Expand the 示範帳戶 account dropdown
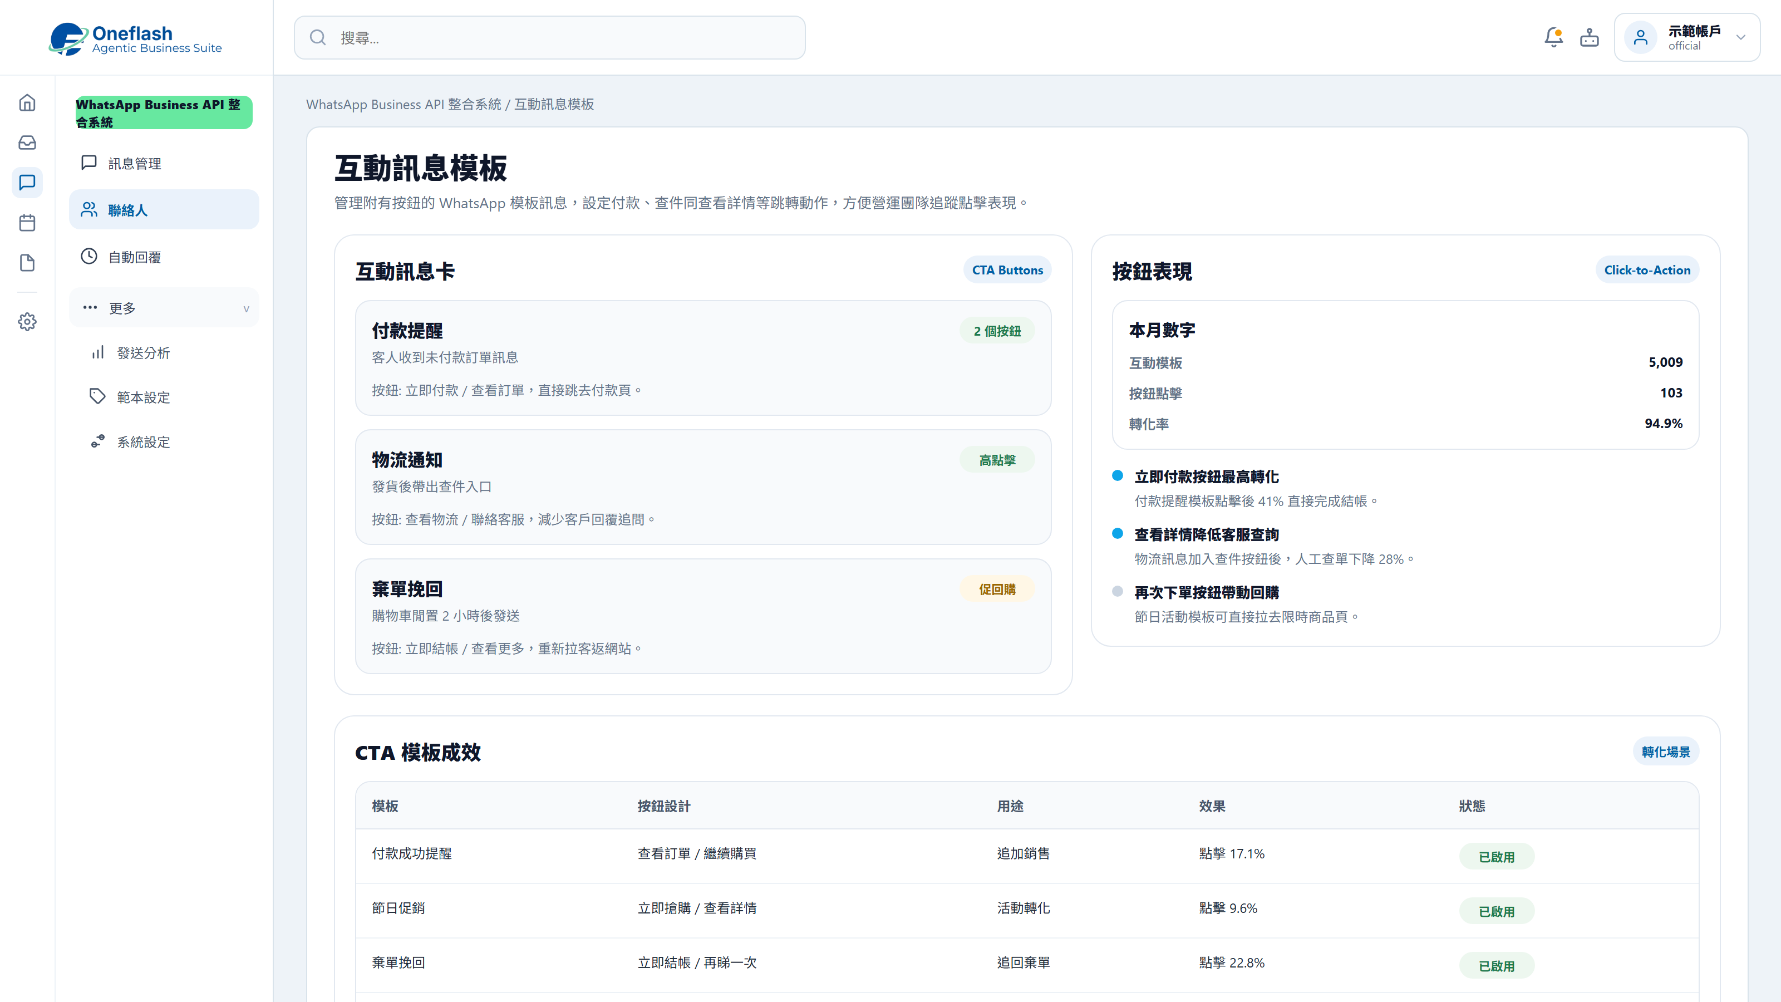The image size is (1781, 1002). click(x=1741, y=37)
